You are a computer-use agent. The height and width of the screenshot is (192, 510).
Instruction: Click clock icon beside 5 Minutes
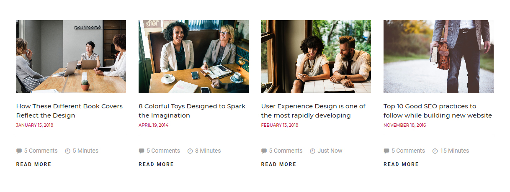pyautogui.click(x=68, y=151)
